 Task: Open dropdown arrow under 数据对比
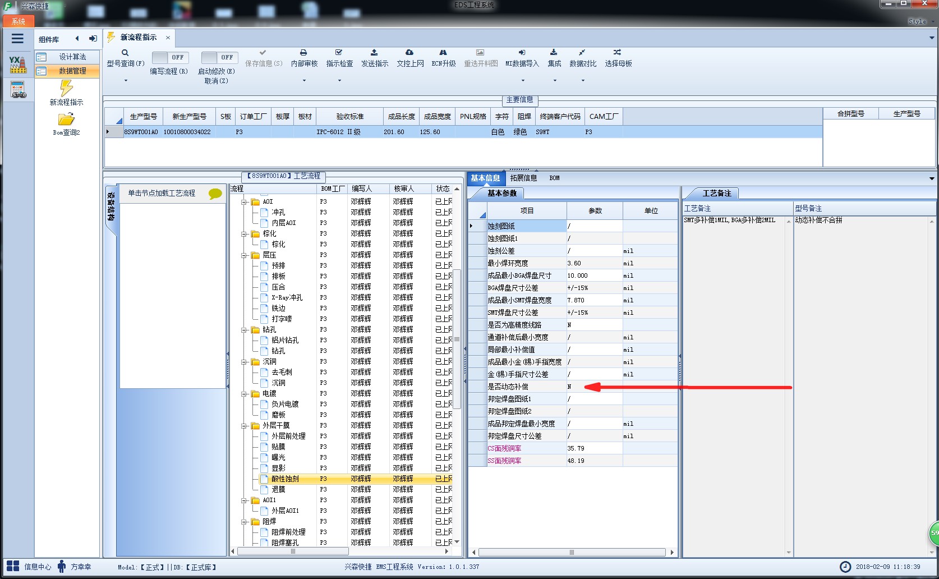583,80
